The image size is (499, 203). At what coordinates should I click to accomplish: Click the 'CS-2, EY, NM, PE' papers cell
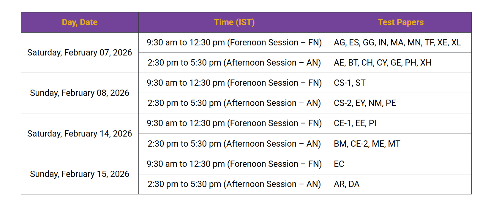click(365, 103)
